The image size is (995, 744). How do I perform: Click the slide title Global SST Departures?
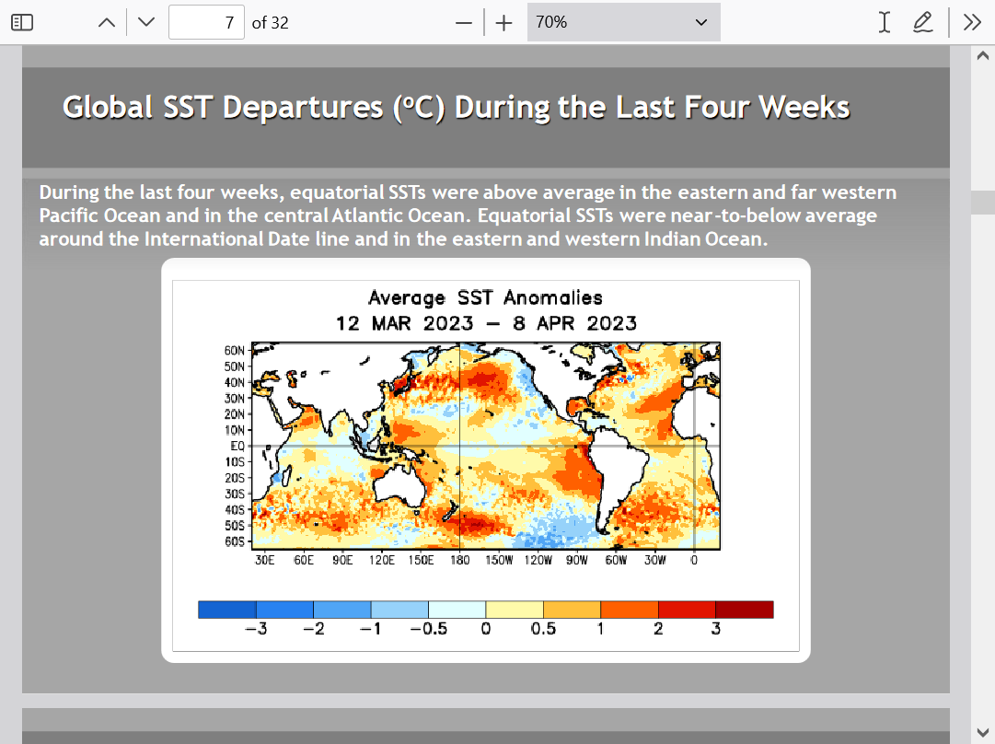point(456,108)
